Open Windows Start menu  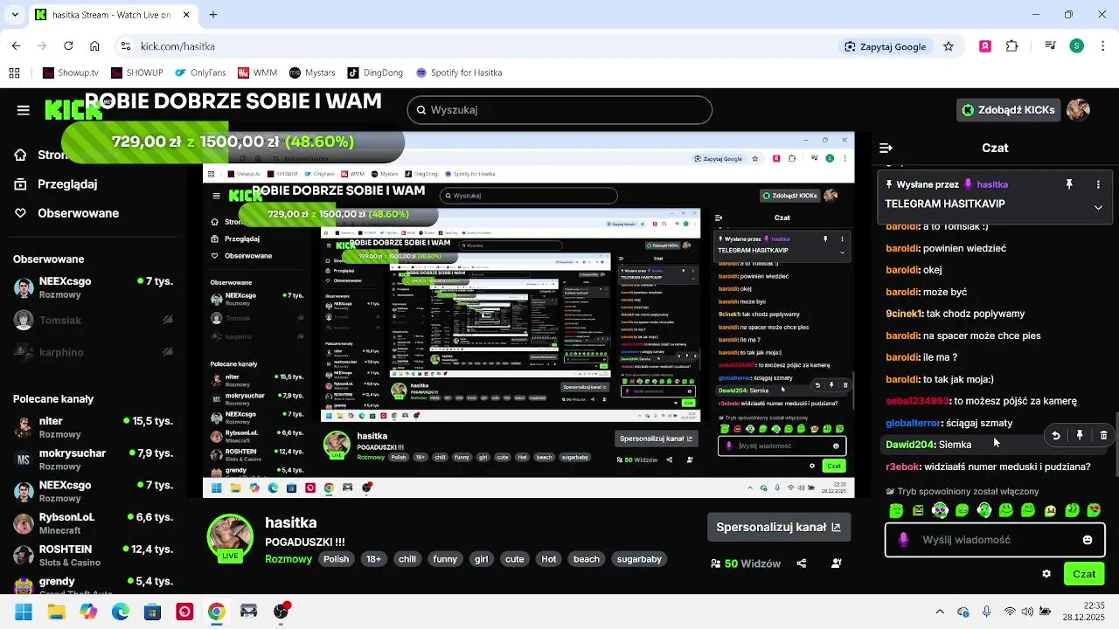click(x=24, y=612)
